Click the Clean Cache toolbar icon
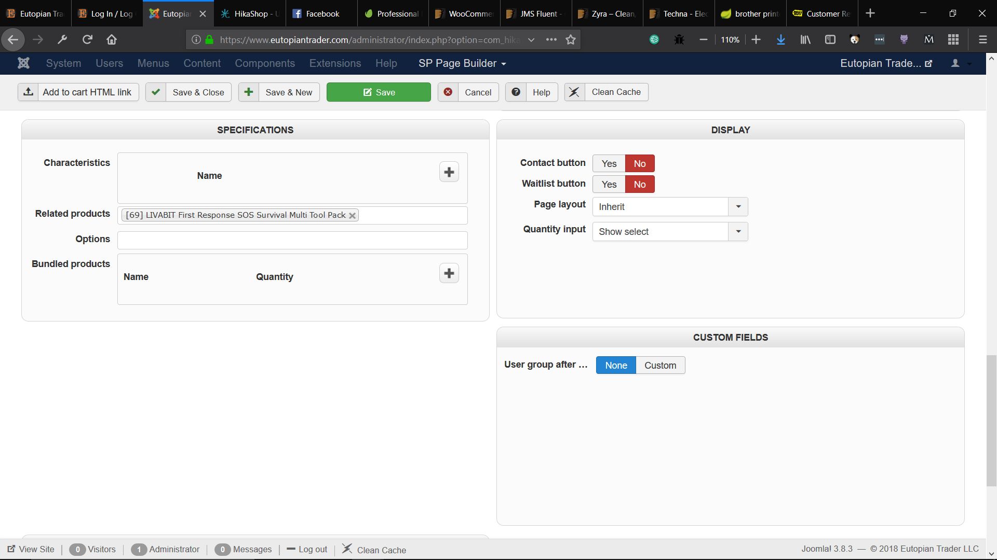 (x=574, y=92)
